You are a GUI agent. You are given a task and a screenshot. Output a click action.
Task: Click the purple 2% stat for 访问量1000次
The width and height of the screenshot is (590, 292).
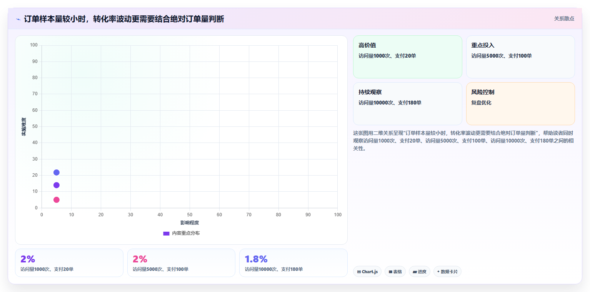28,259
